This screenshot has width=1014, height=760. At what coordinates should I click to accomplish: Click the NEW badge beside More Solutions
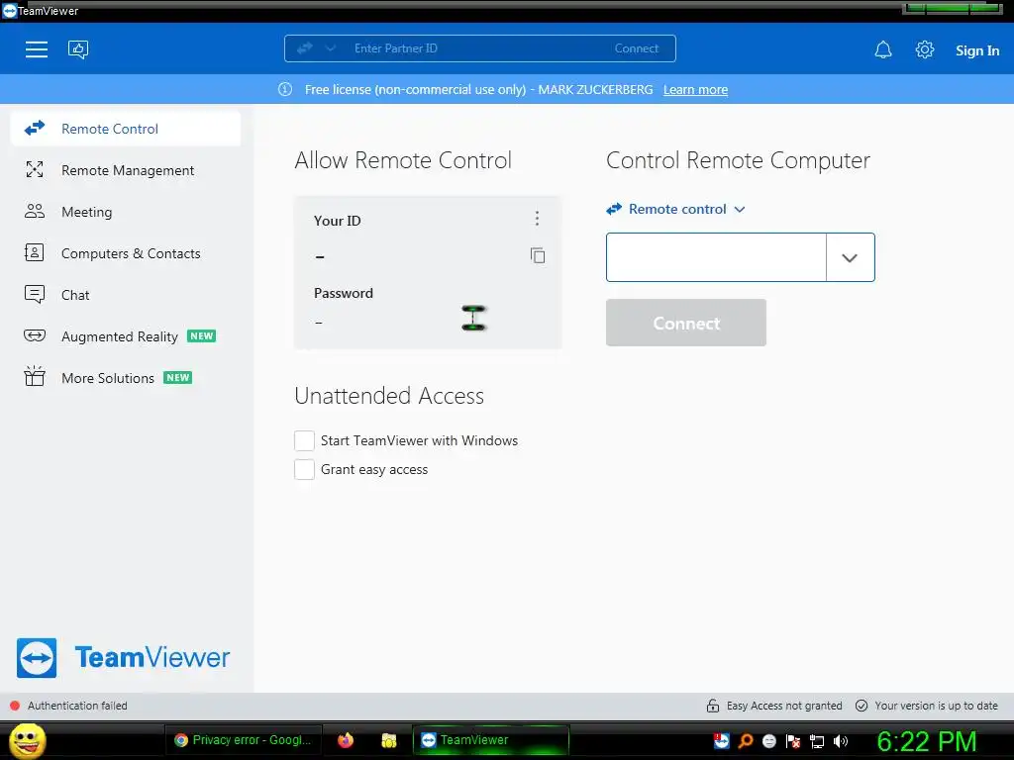[178, 377]
